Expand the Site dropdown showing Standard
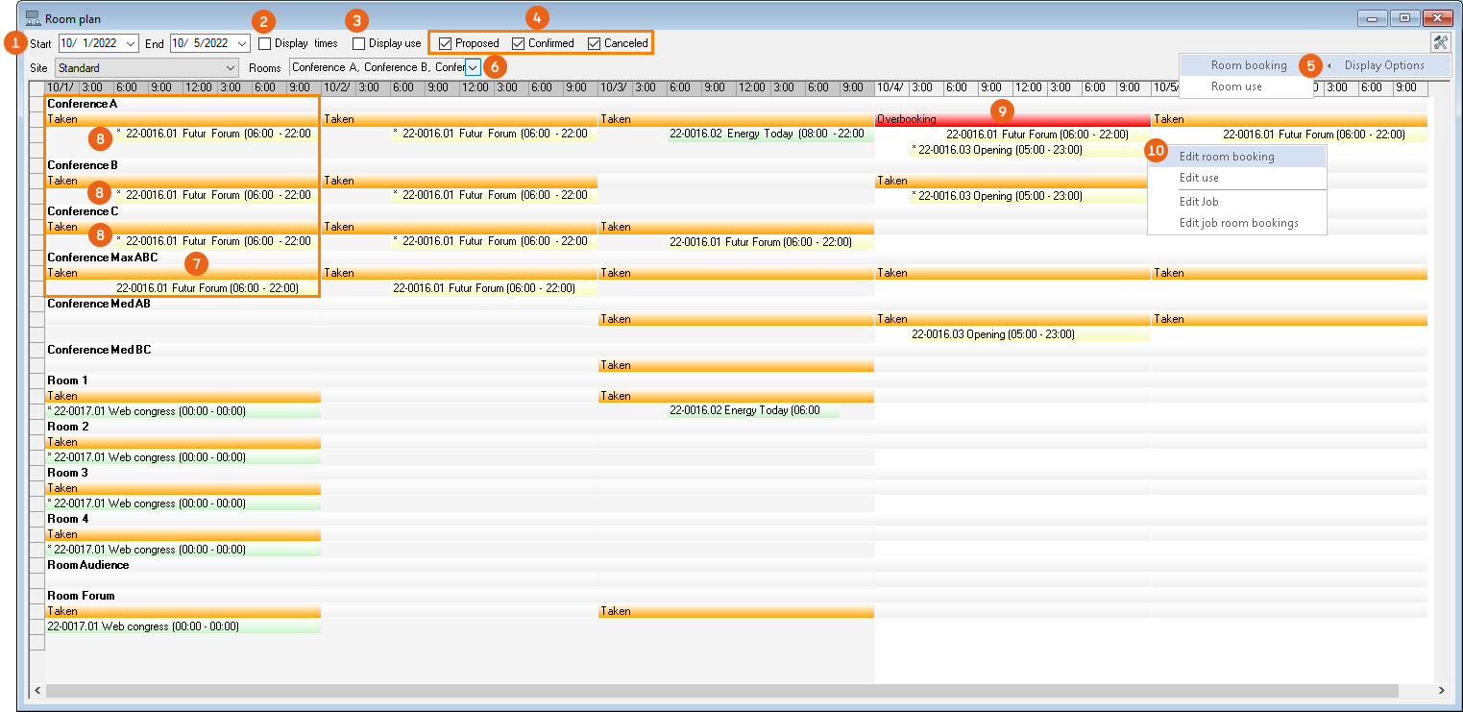This screenshot has width=1463, height=712. point(230,68)
